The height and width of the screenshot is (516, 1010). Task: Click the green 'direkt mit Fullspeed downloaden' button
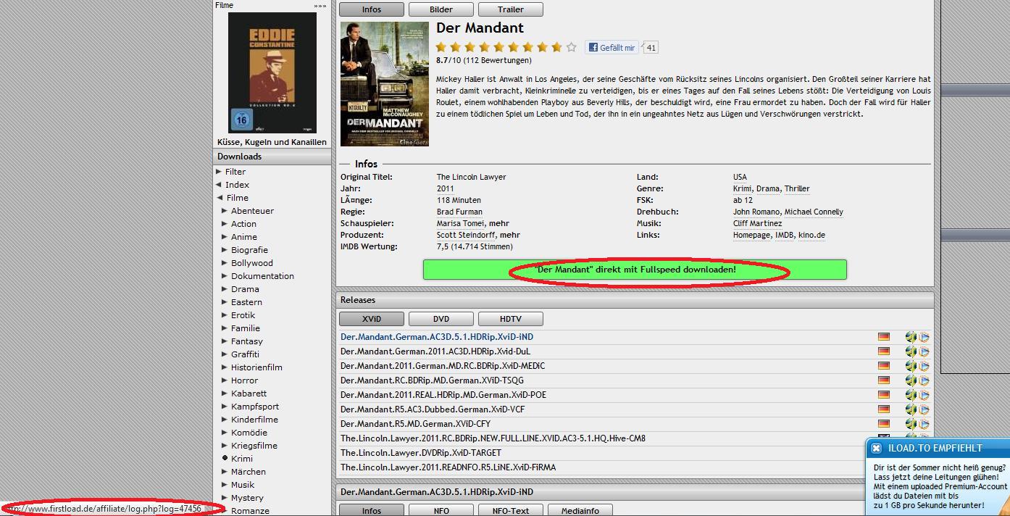635,270
